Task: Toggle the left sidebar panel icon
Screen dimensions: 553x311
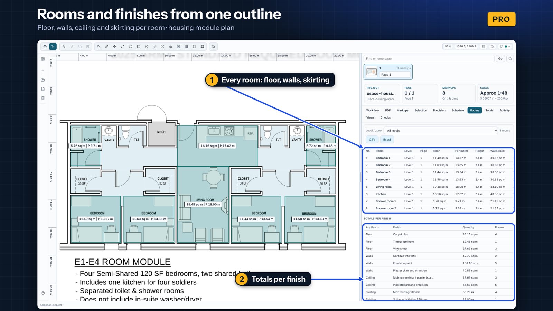Action: pos(43,59)
